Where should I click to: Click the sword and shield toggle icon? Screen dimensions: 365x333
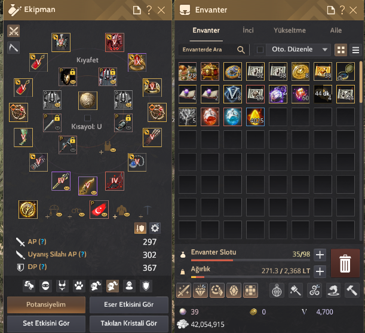[140, 228]
